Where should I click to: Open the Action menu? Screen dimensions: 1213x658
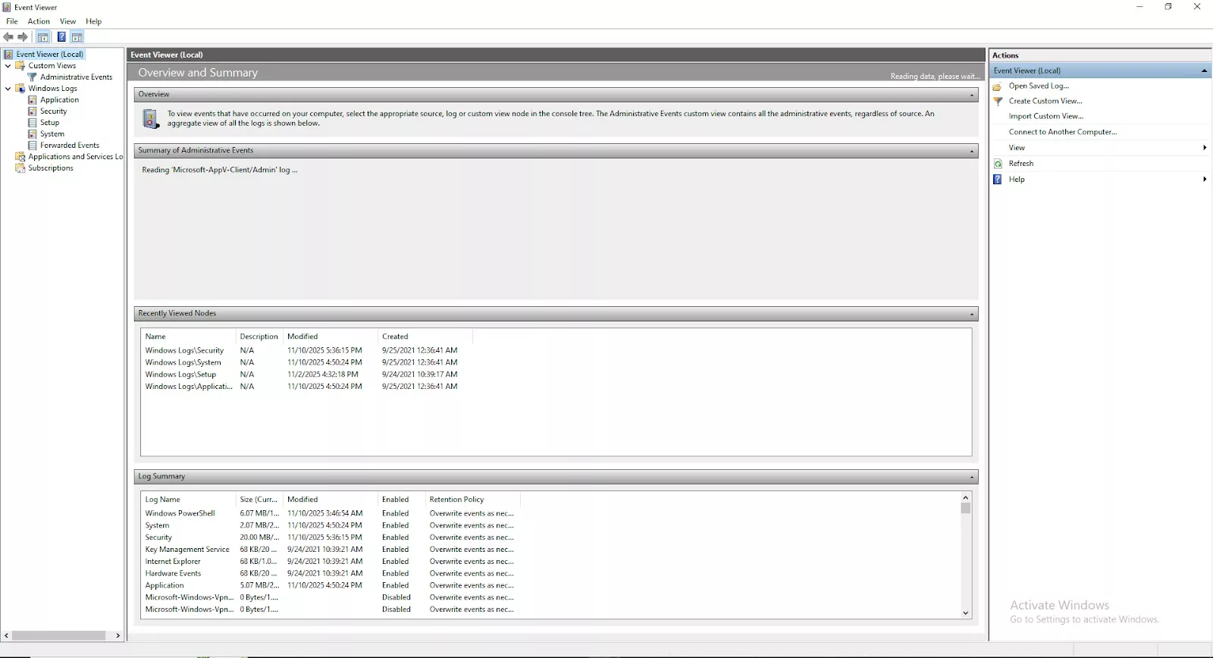(39, 21)
